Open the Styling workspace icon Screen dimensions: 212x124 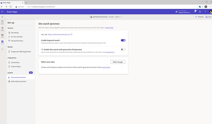click(2, 29)
